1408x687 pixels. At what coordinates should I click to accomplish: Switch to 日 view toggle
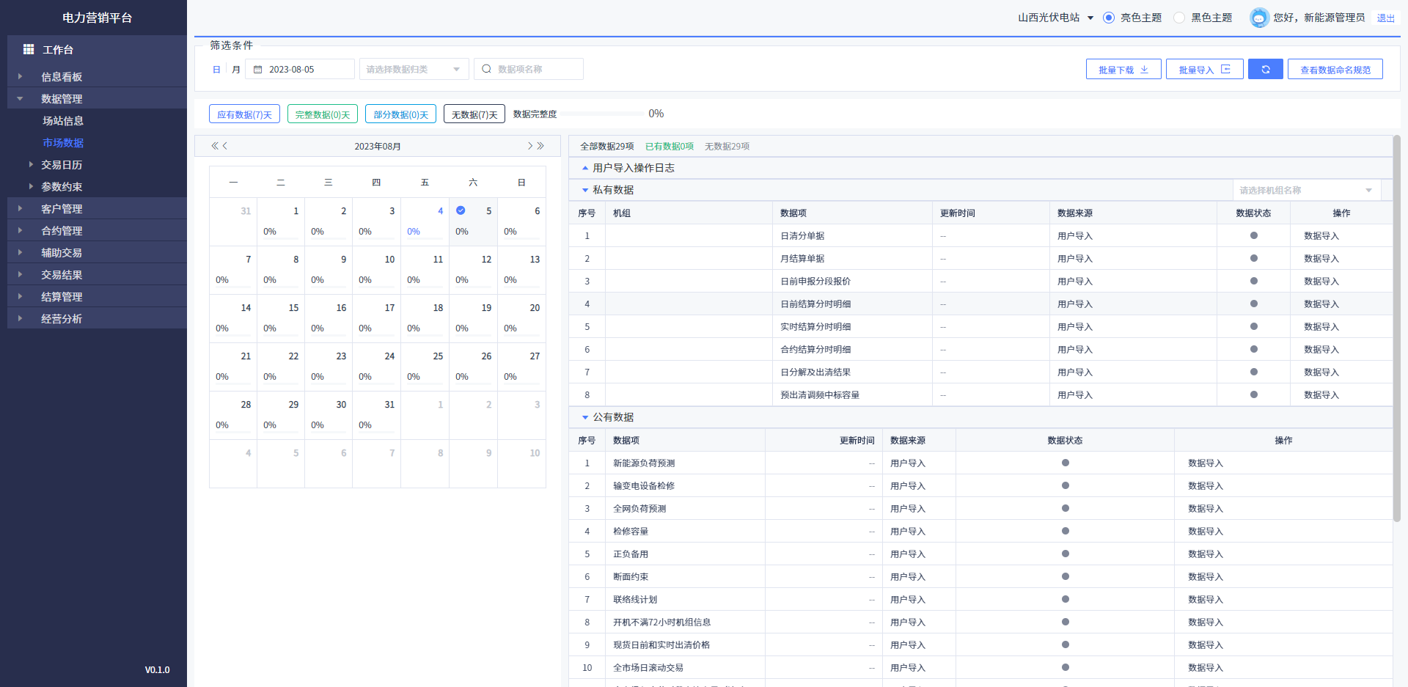pyautogui.click(x=216, y=70)
